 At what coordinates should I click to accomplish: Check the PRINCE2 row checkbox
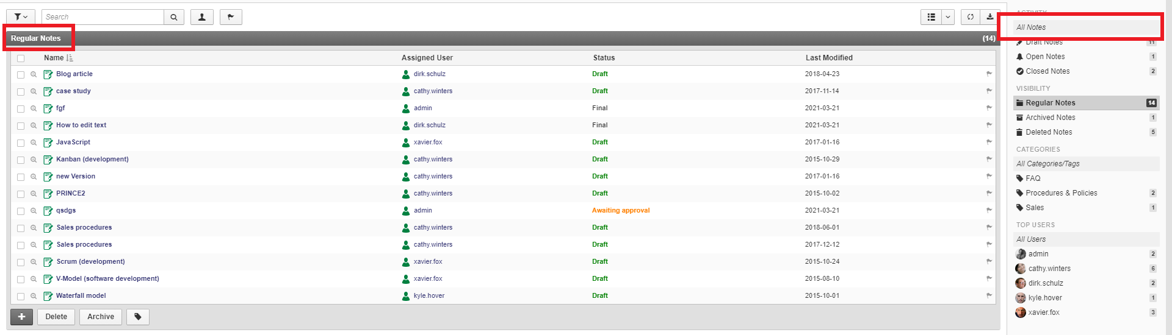(x=21, y=194)
